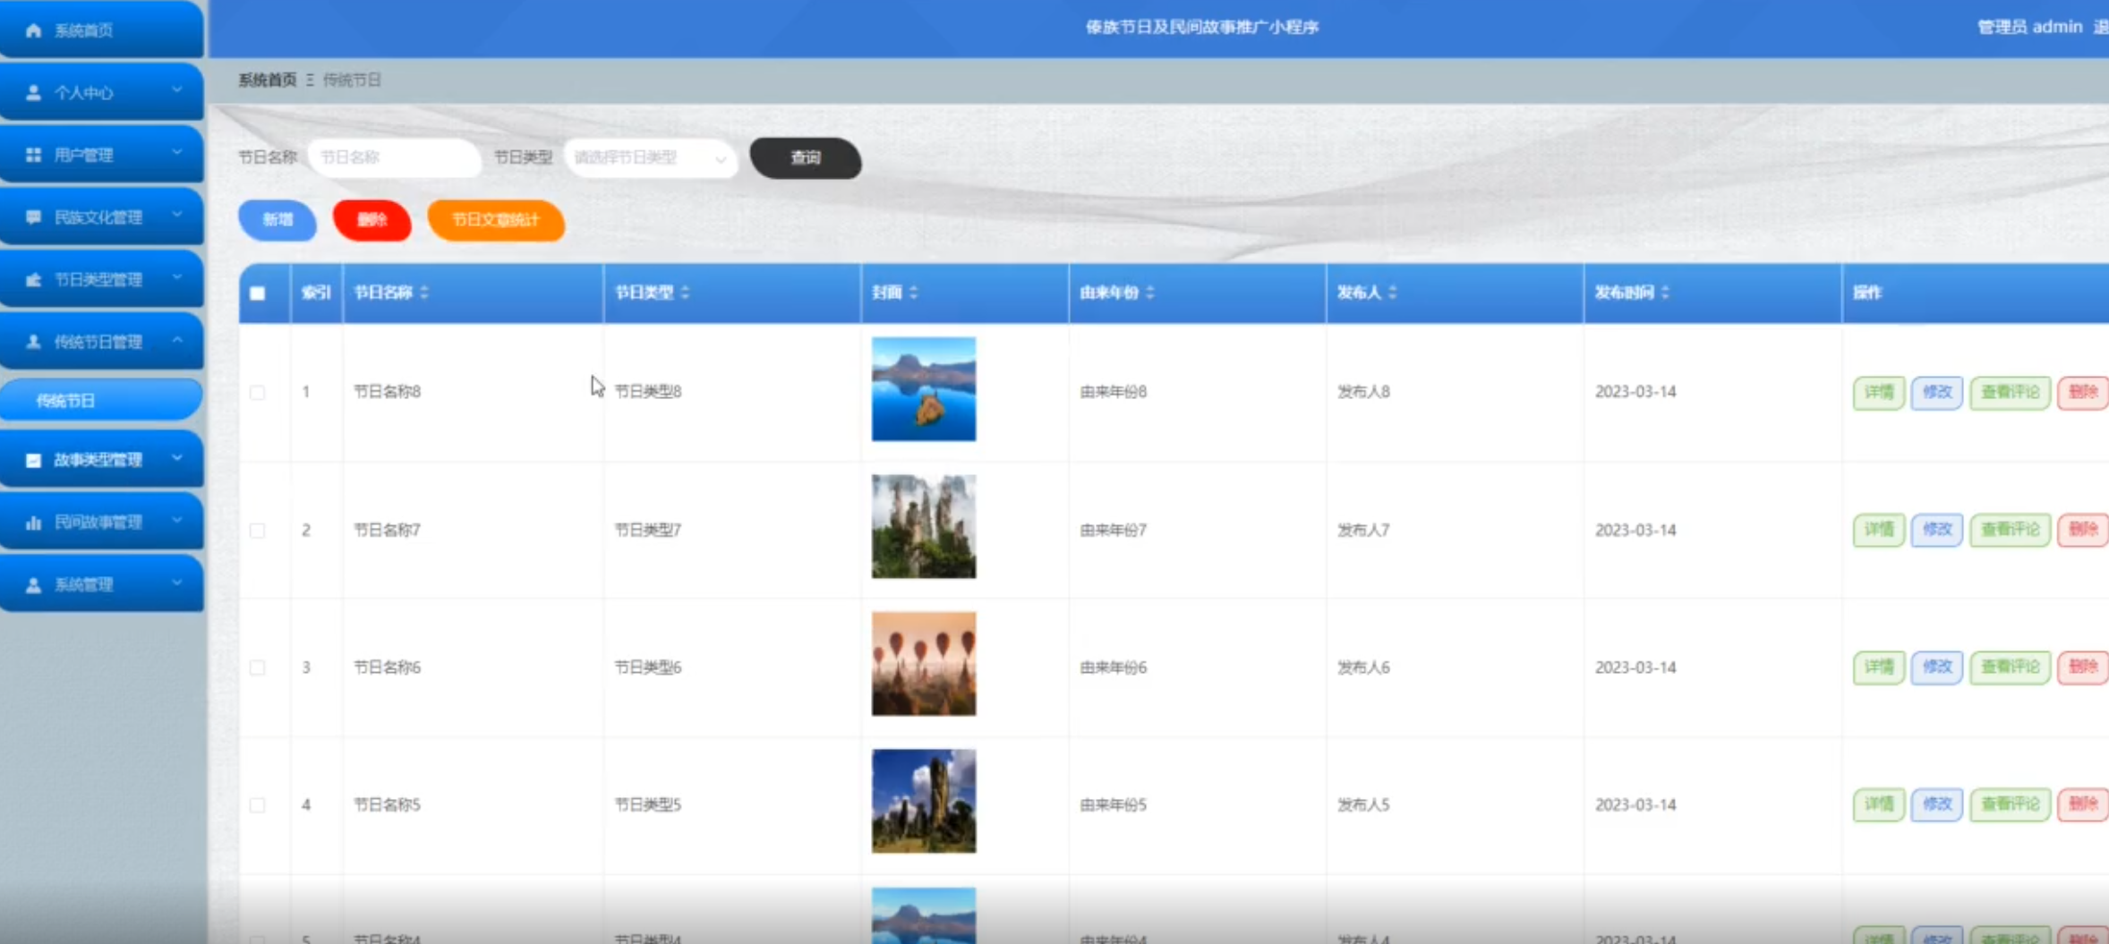Screen dimensions: 2109x944
Task: Toggle the select-all checkbox in table header
Action: (258, 293)
